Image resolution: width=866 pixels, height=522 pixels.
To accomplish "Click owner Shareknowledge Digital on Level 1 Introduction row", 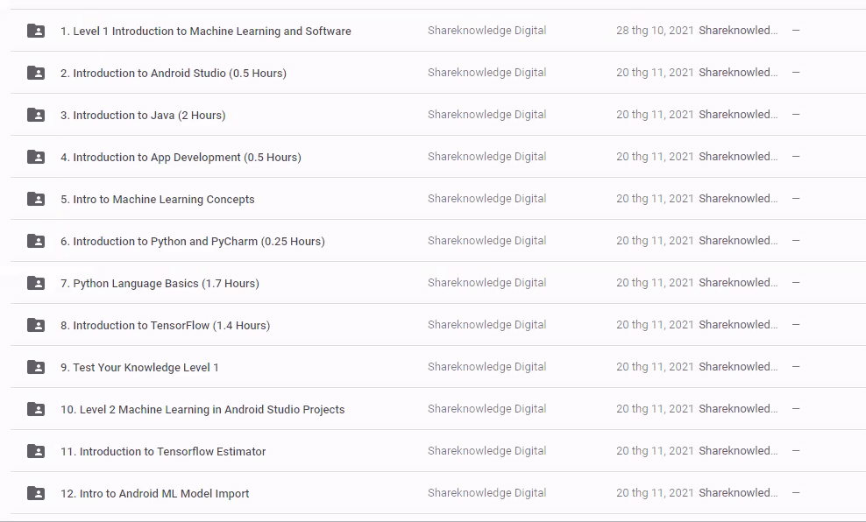I will 486,31.
